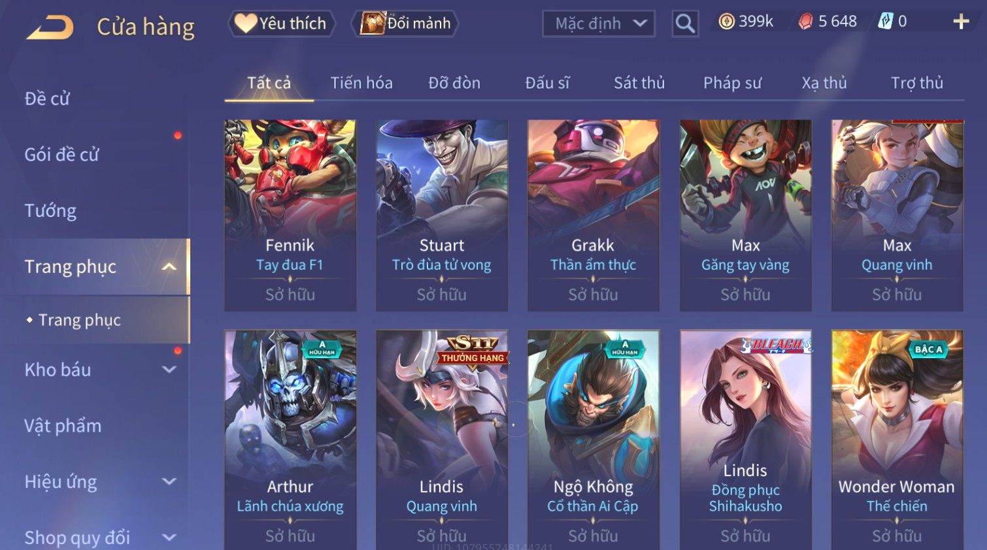Add currency with the plus icon
987x550 pixels.
(961, 22)
